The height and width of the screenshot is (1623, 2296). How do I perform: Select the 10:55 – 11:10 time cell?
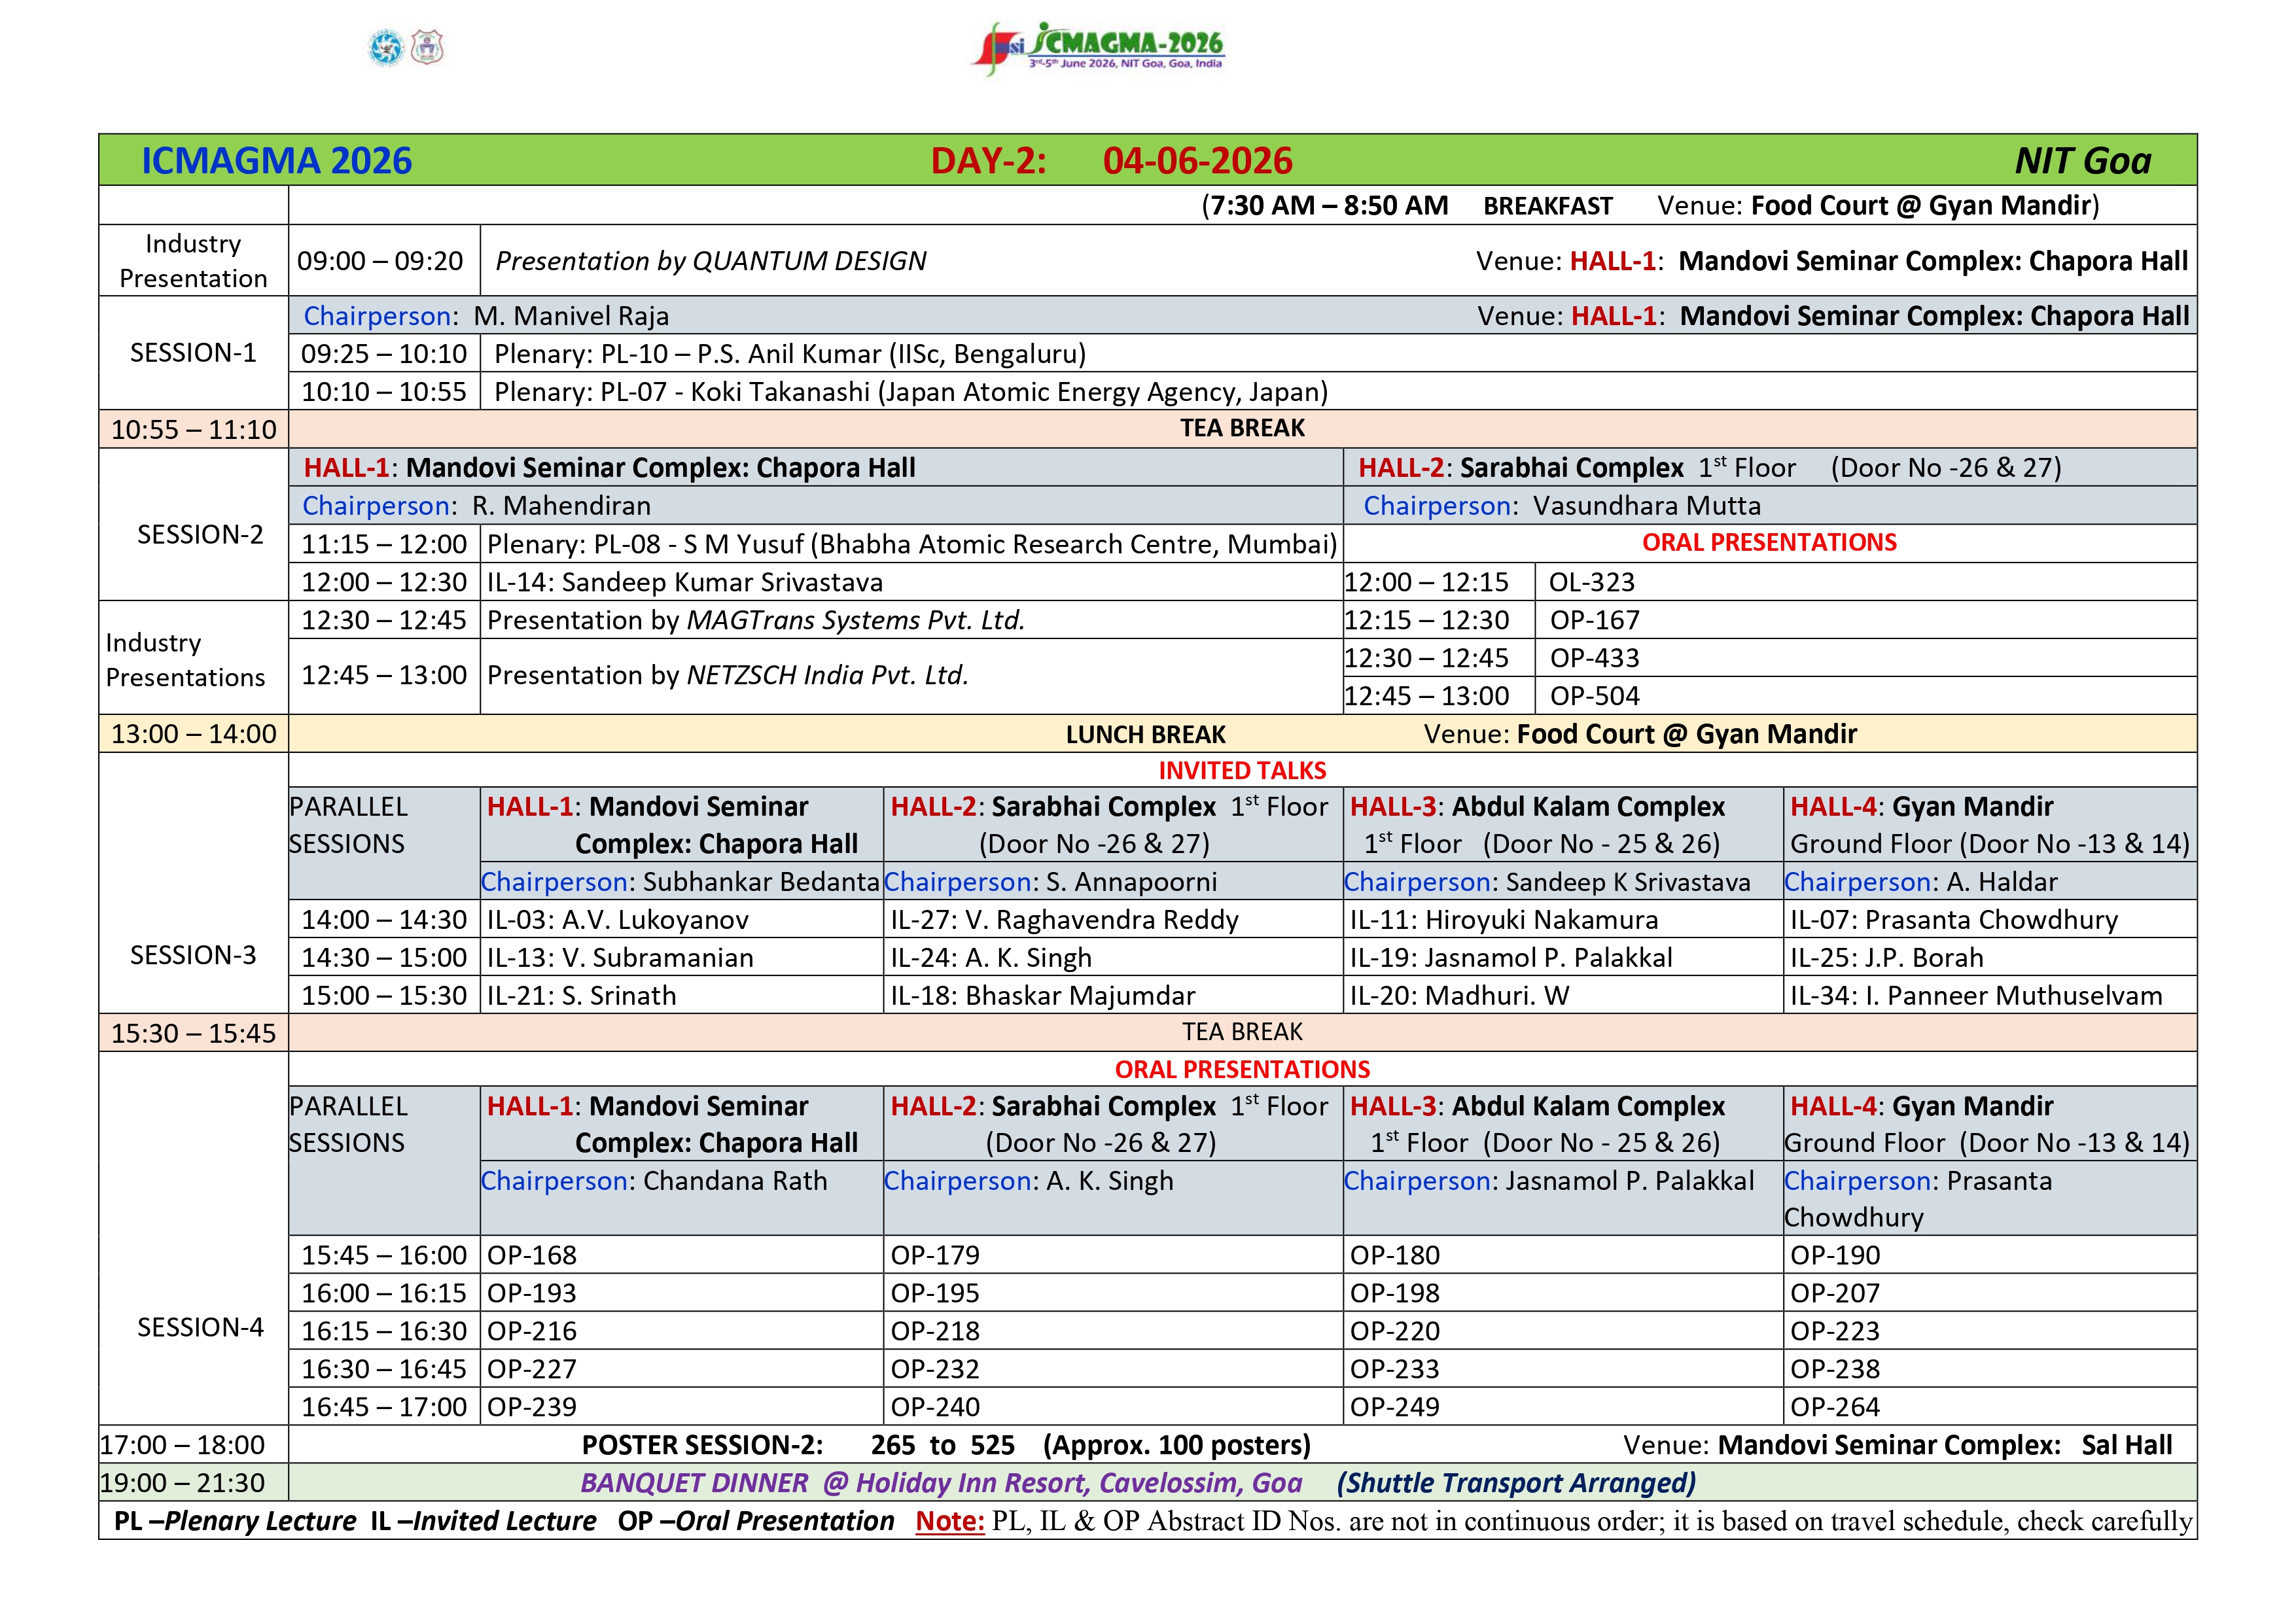tap(194, 429)
